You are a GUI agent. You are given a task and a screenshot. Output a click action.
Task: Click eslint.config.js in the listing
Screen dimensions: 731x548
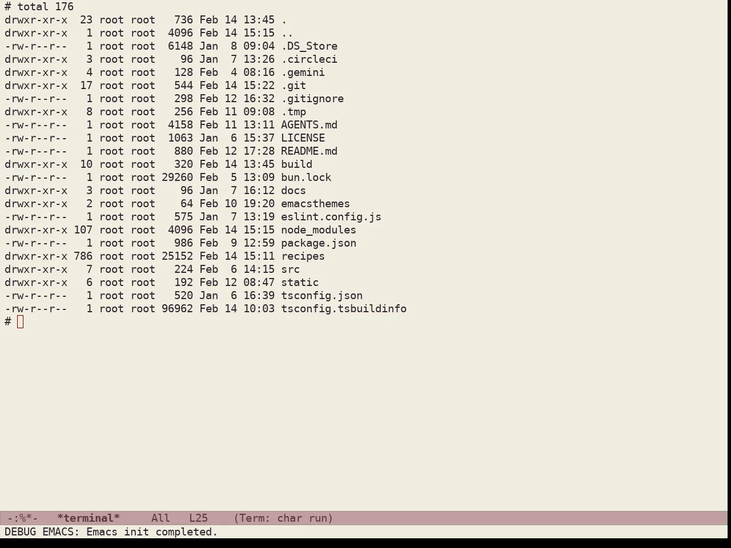point(331,217)
